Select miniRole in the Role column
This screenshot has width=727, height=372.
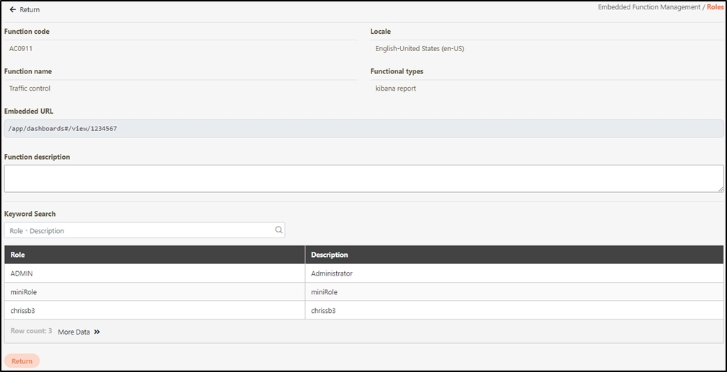click(x=25, y=292)
